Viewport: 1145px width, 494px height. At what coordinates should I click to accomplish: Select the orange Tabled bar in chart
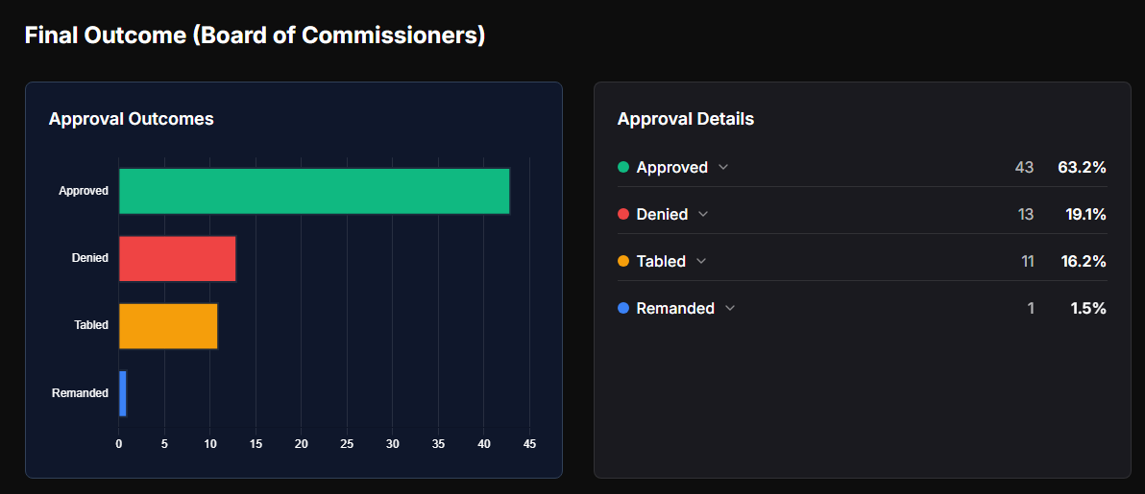168,325
